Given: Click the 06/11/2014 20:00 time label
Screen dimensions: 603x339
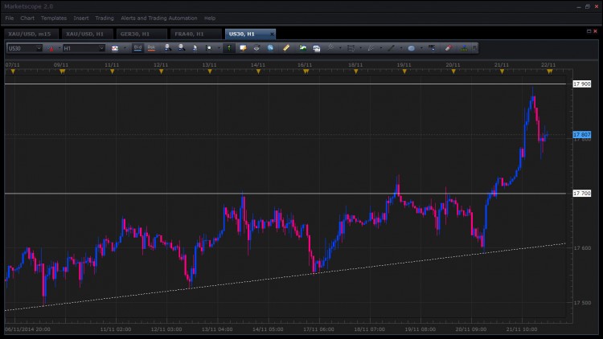Looking at the screenshot, I should coord(27,329).
